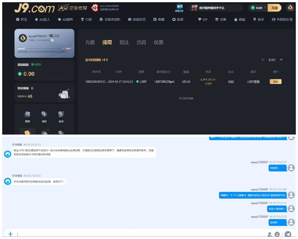This screenshot has height=239, width=298.
Task: Open the VIP menu in navigation
Action: (x=203, y=20)
